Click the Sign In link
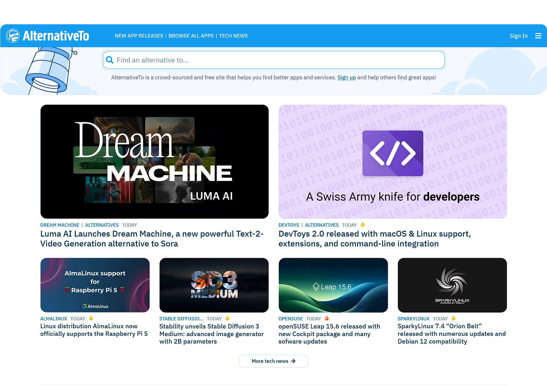 pos(518,36)
